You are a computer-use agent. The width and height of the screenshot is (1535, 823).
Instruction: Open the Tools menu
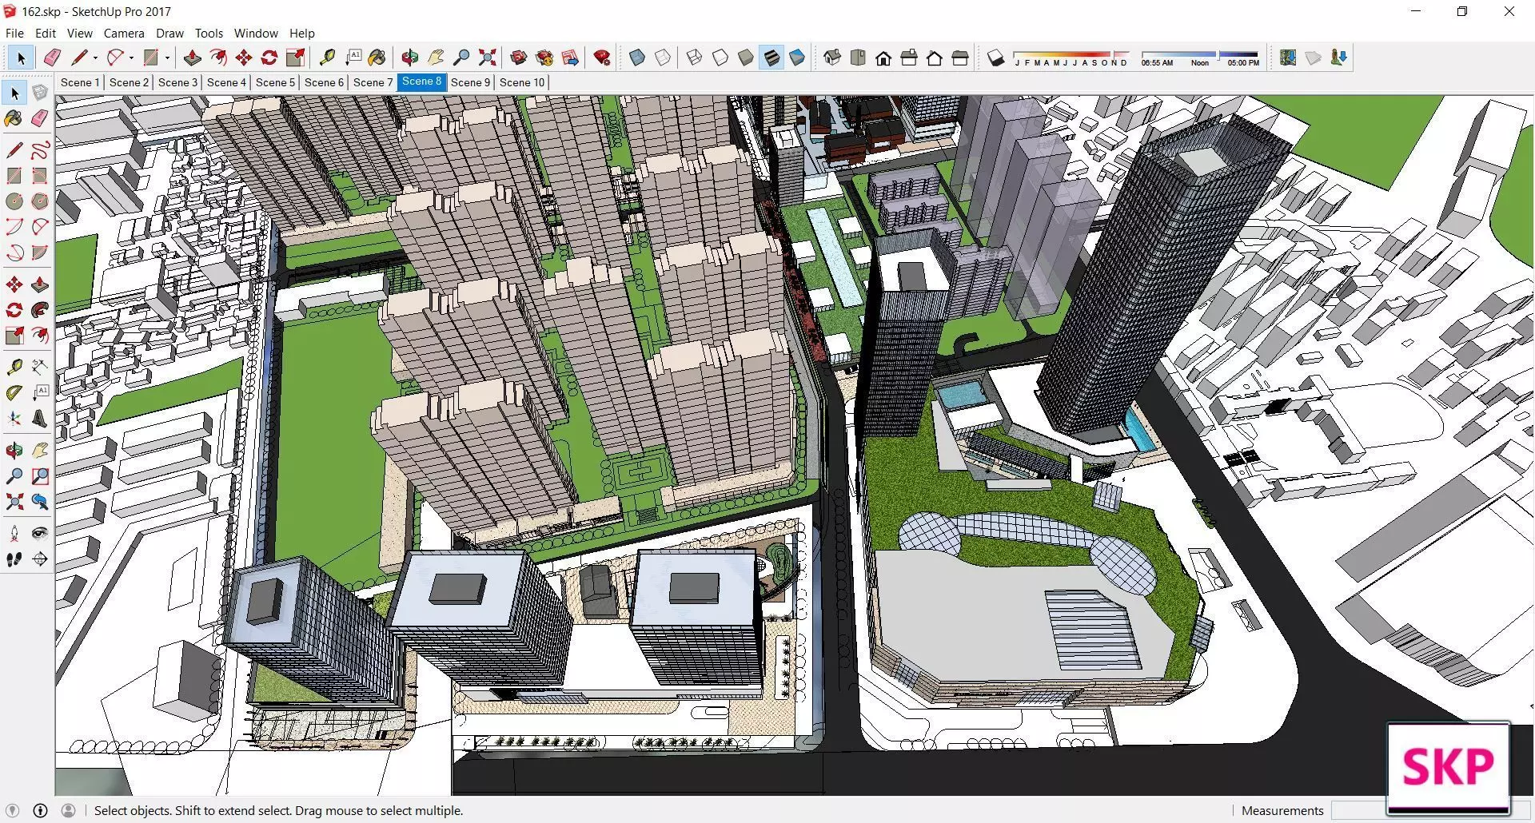point(209,34)
